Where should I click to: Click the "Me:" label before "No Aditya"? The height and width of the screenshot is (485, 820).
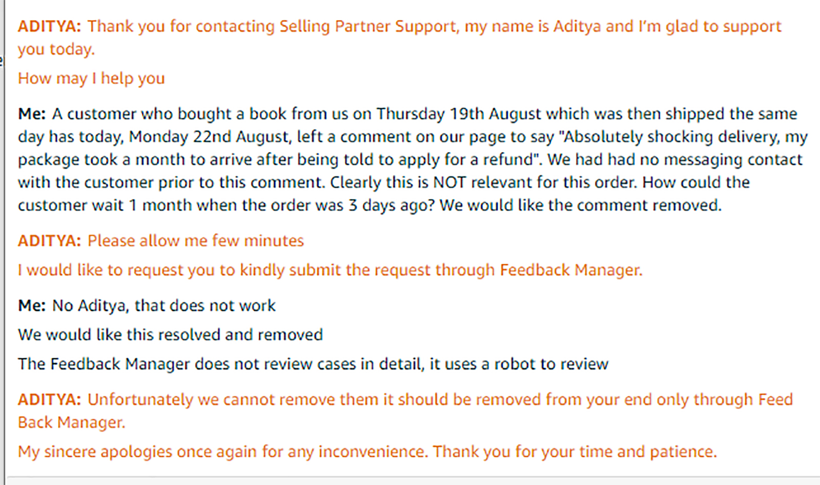(x=32, y=306)
